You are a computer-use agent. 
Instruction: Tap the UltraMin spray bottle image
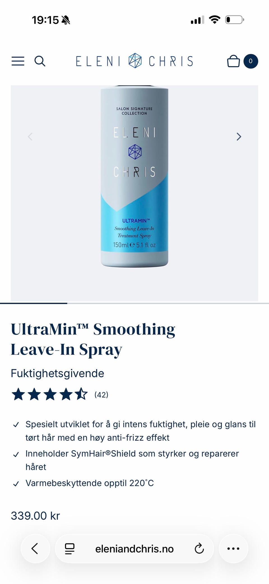(x=134, y=176)
